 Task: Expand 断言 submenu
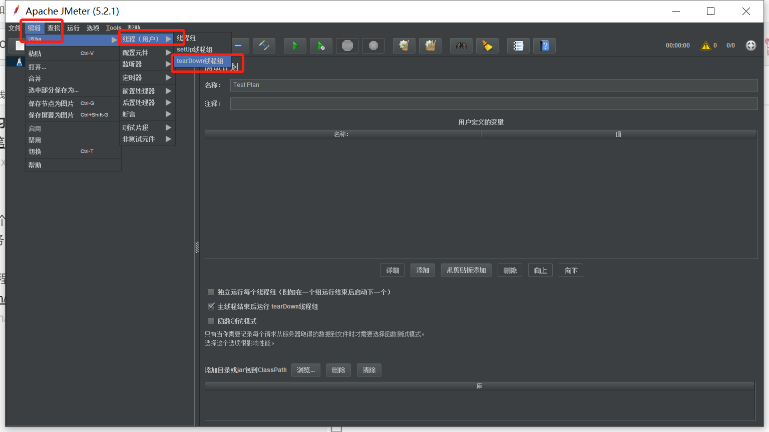147,114
